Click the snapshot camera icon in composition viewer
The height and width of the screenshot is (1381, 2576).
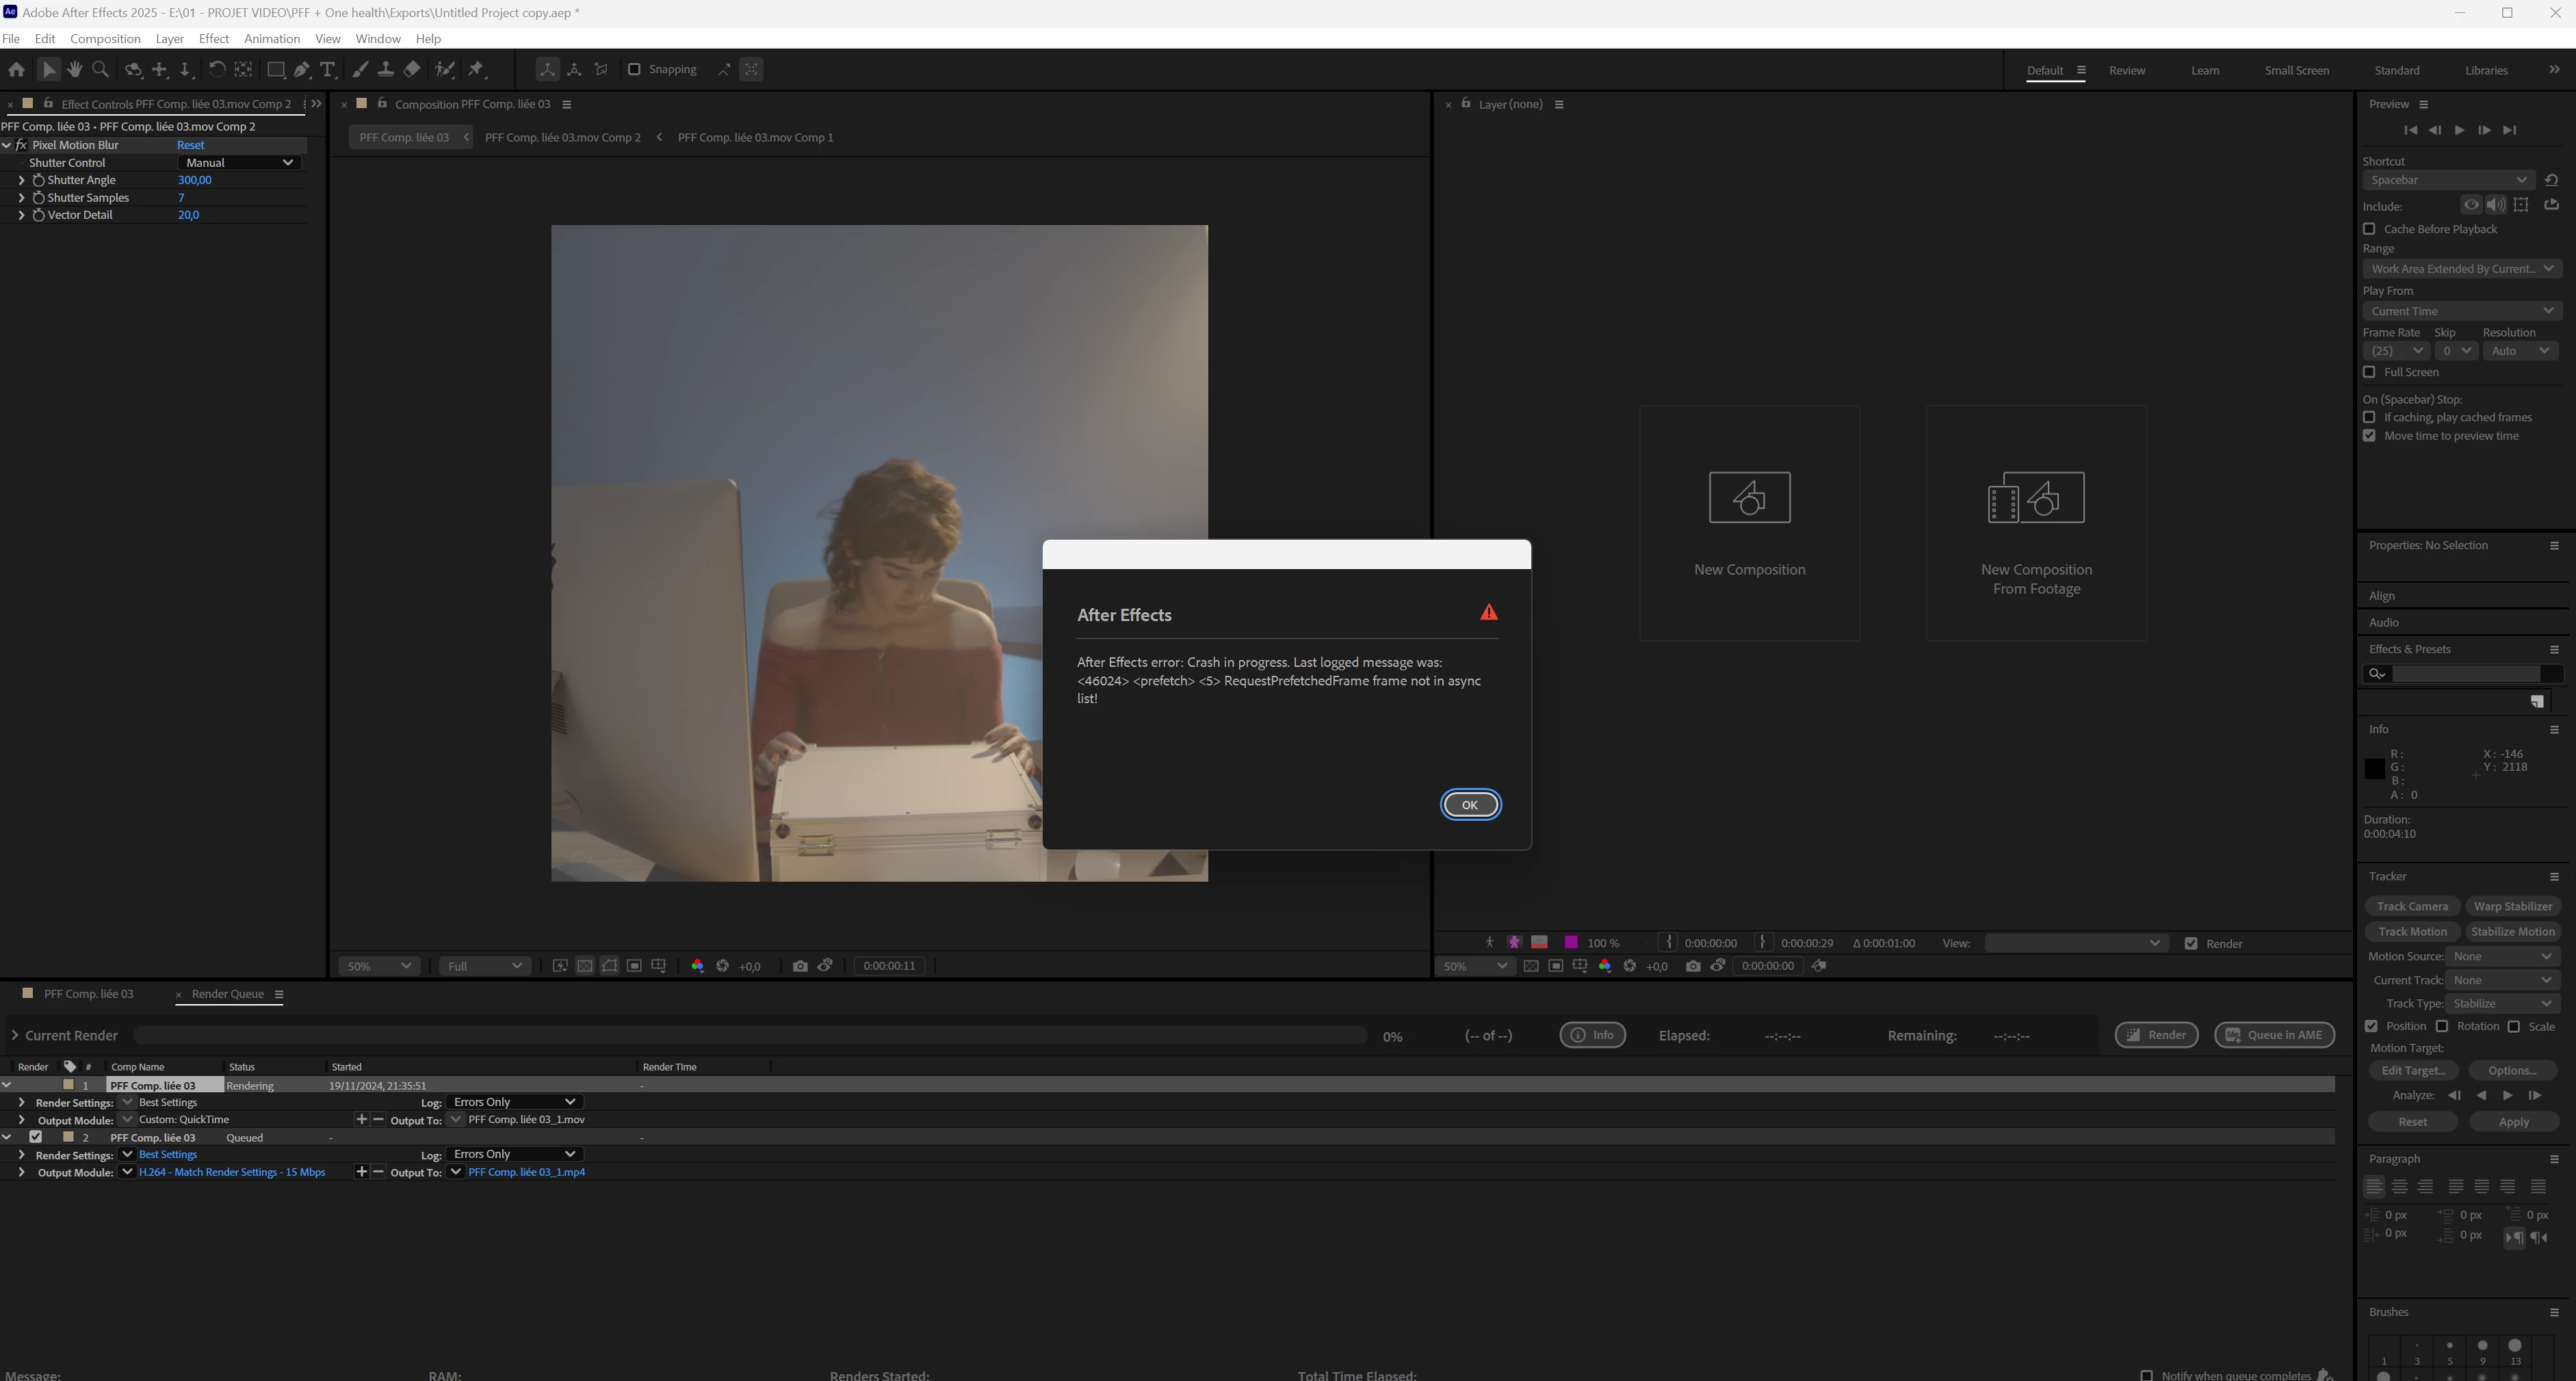[x=800, y=966]
